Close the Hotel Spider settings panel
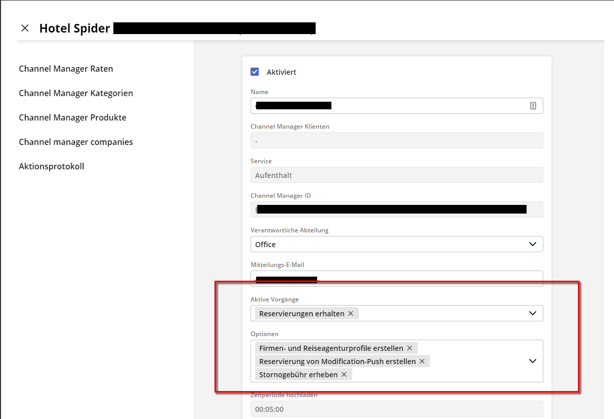 point(25,28)
